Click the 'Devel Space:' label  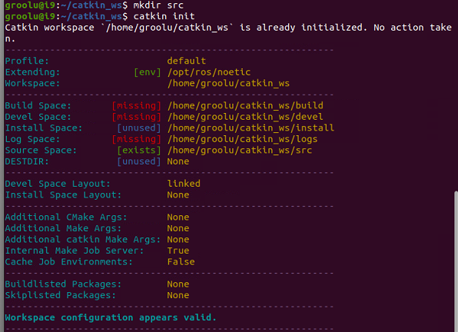(x=38, y=117)
